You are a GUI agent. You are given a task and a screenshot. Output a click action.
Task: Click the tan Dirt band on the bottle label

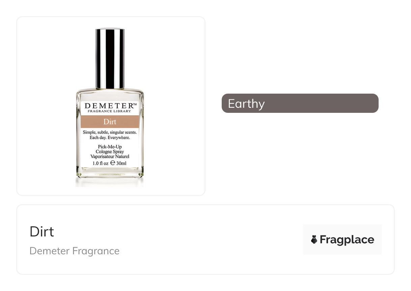tap(110, 122)
